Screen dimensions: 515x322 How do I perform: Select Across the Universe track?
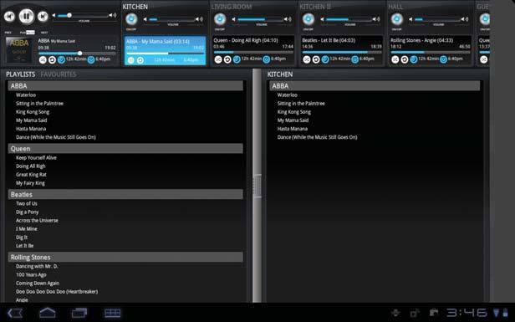[37, 221]
